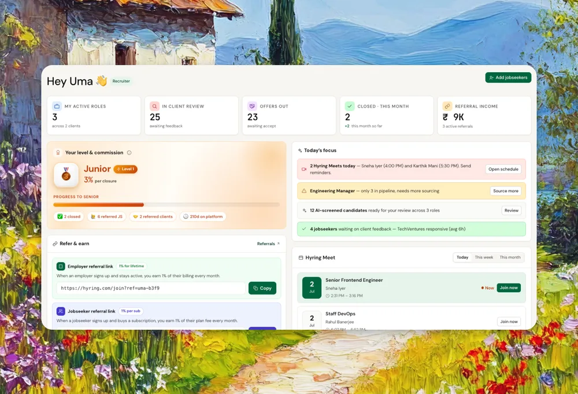Click the Today's focus sparkle icon
Viewport: 578px width, 394px height.
tap(299, 150)
